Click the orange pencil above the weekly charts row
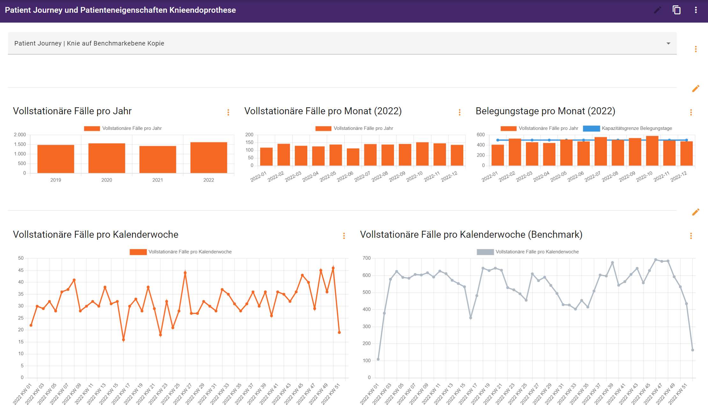Image resolution: width=708 pixels, height=416 pixels. coord(696,212)
